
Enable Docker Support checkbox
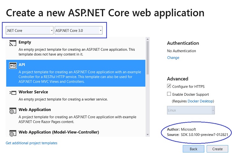(x=169, y=94)
